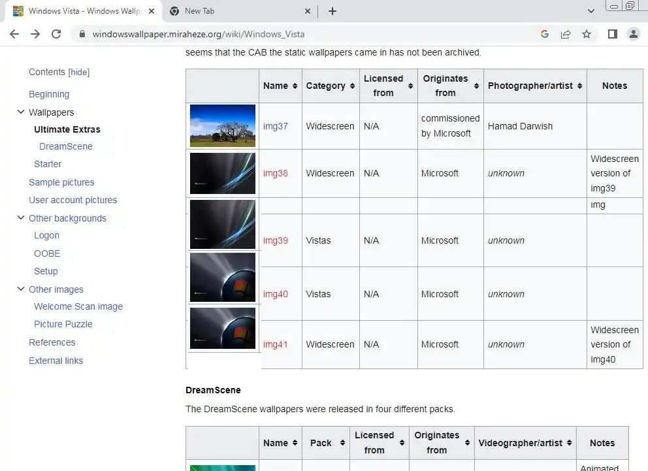648x471 pixels.
Task: Sort wallpaper table by Originates from
Action: click(x=451, y=86)
